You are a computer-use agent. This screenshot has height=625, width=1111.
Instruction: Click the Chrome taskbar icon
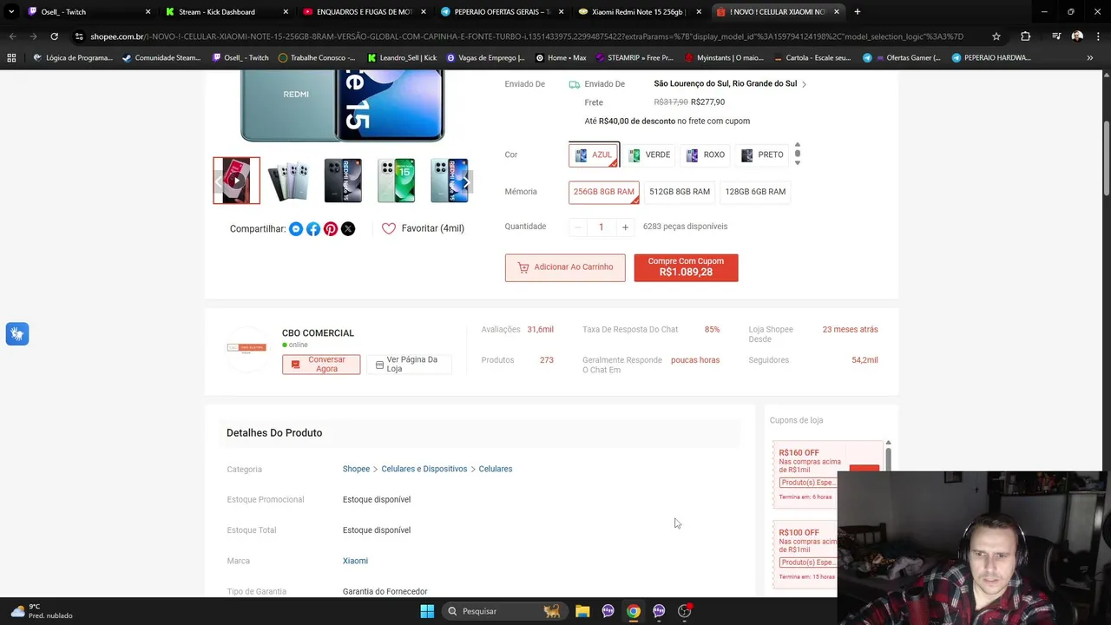coord(634,611)
